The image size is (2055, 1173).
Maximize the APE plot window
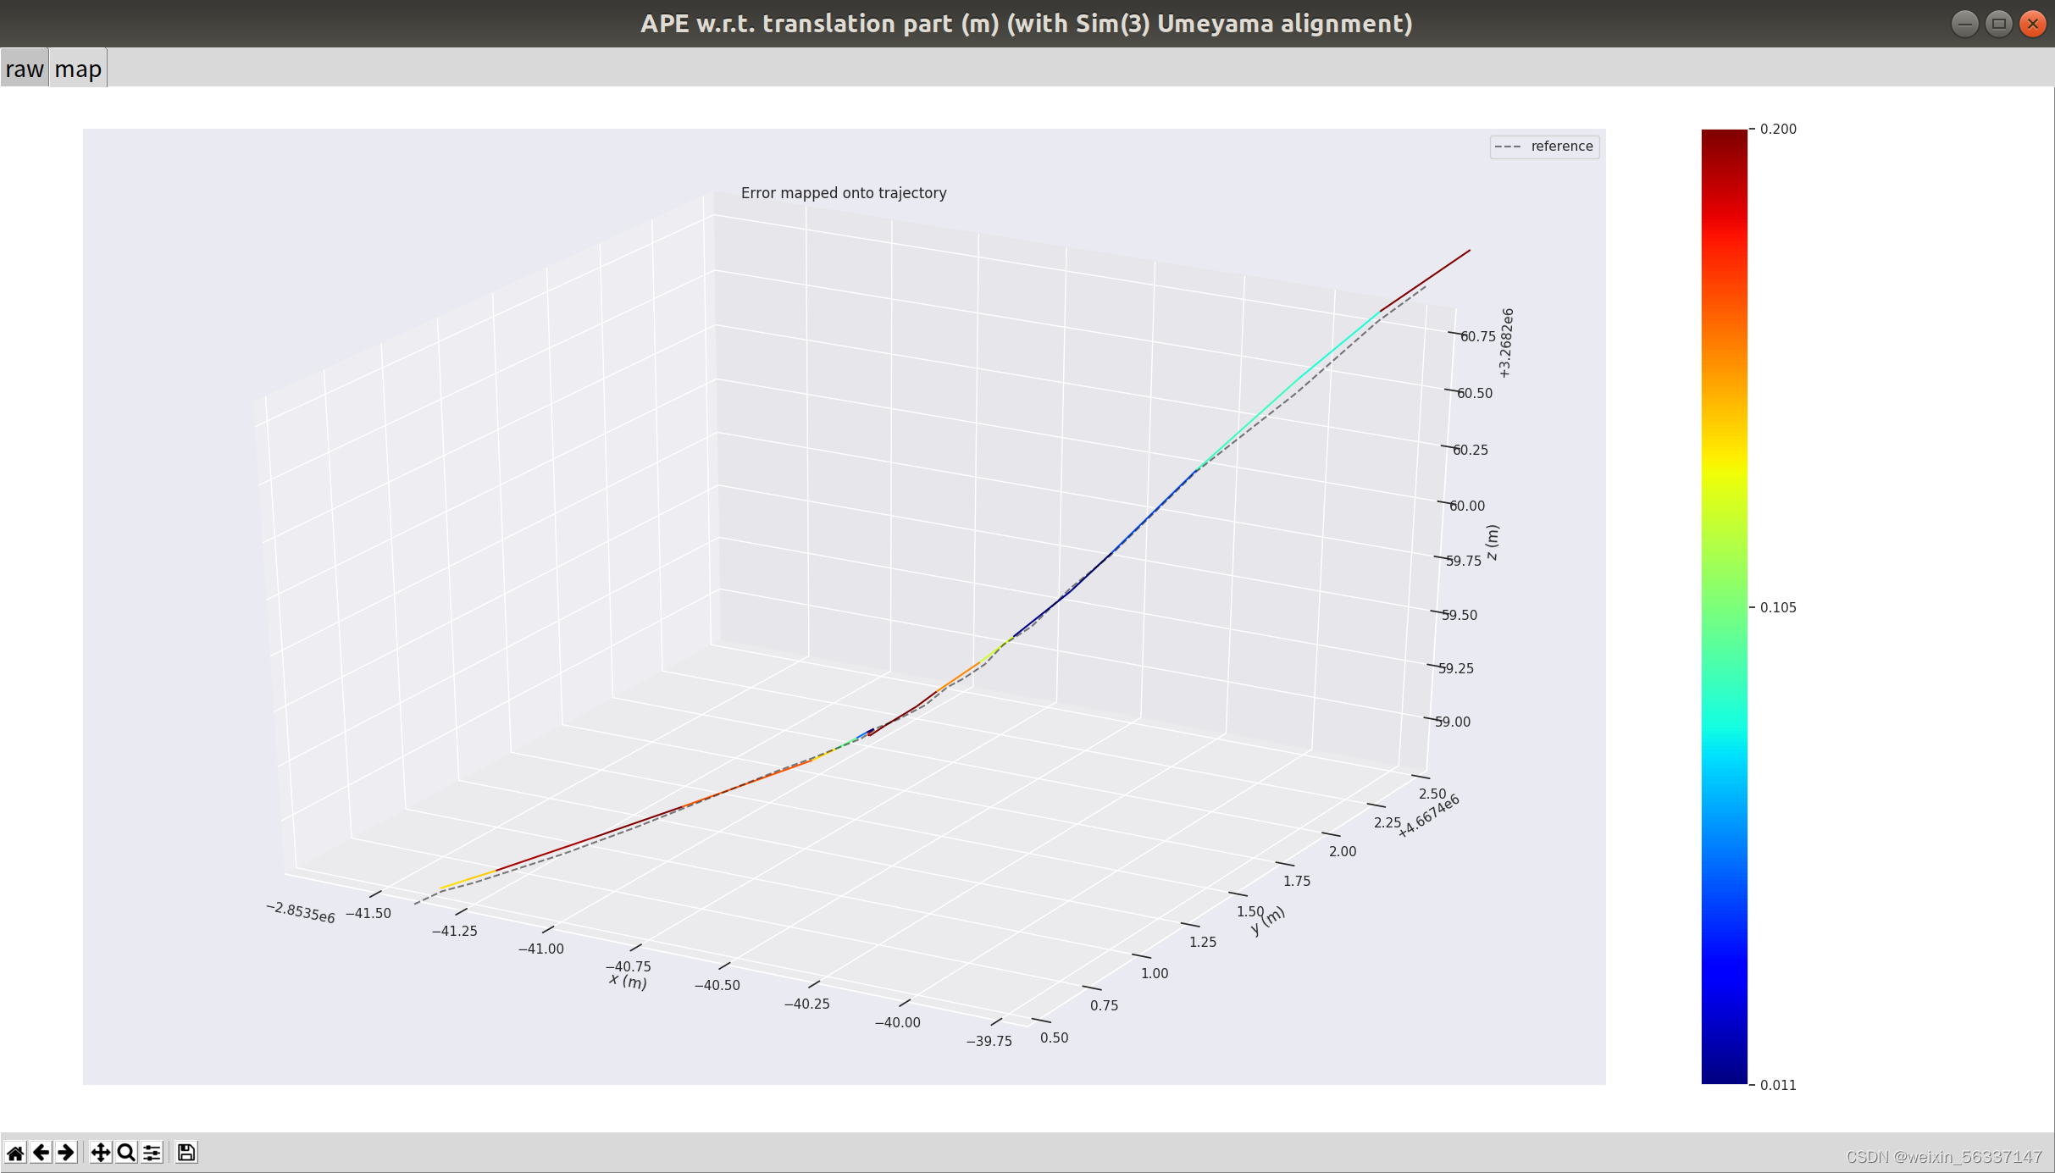(x=1998, y=24)
